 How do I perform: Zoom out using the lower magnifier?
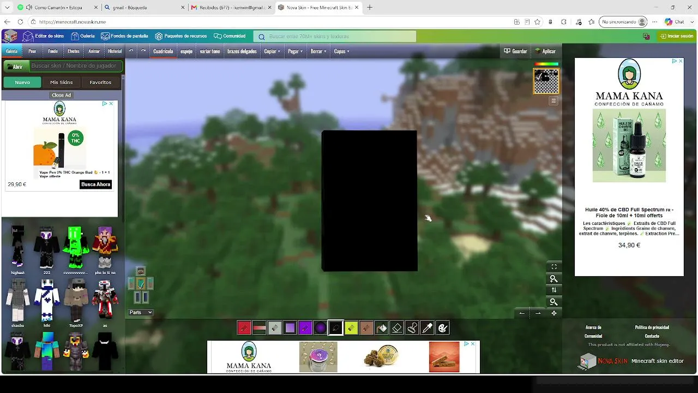[x=554, y=302]
